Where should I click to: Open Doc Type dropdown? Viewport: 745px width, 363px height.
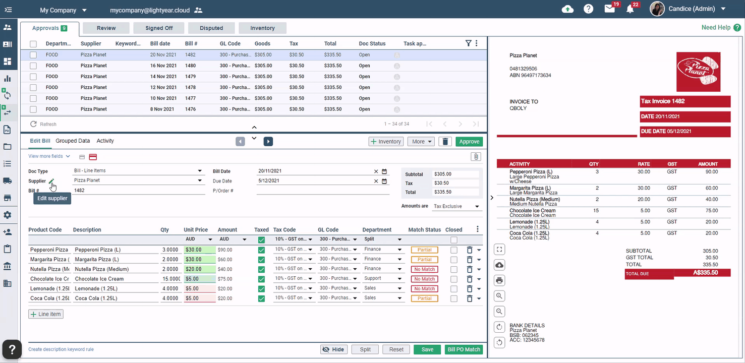[138, 171]
